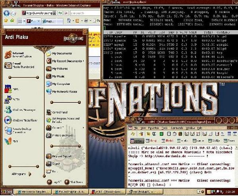Screen dimensions: 238x196
Task: Click the Add to Favorites icon
Action: point(12,21)
